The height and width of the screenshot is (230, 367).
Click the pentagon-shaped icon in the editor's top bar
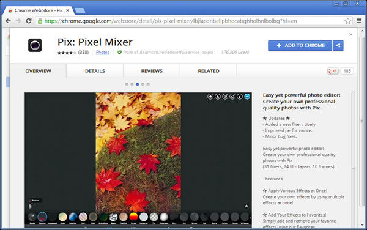pos(210,97)
